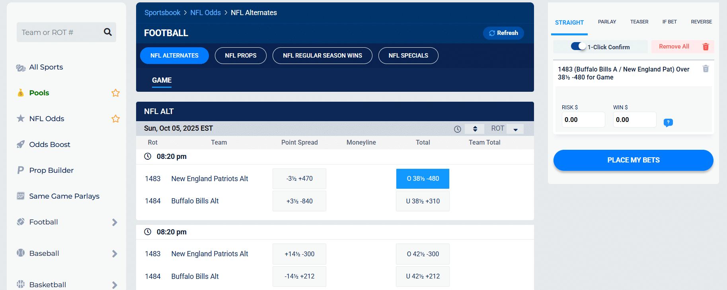Screen dimensions: 727x290
Task: Deselect the highlighted O 38½ -480 total
Action: tap(423, 179)
